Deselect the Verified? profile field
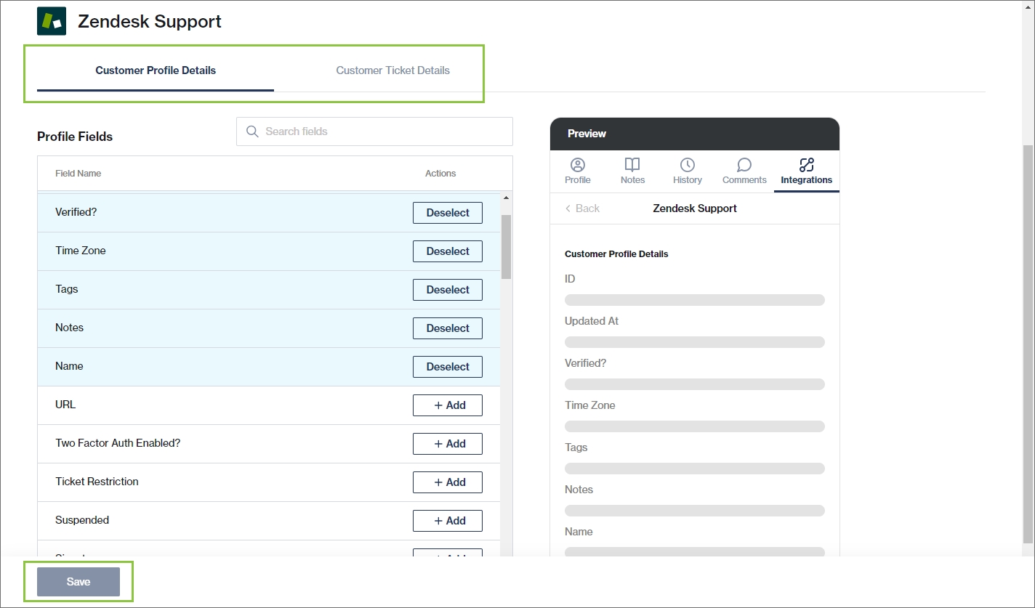1035x608 pixels. (x=447, y=213)
